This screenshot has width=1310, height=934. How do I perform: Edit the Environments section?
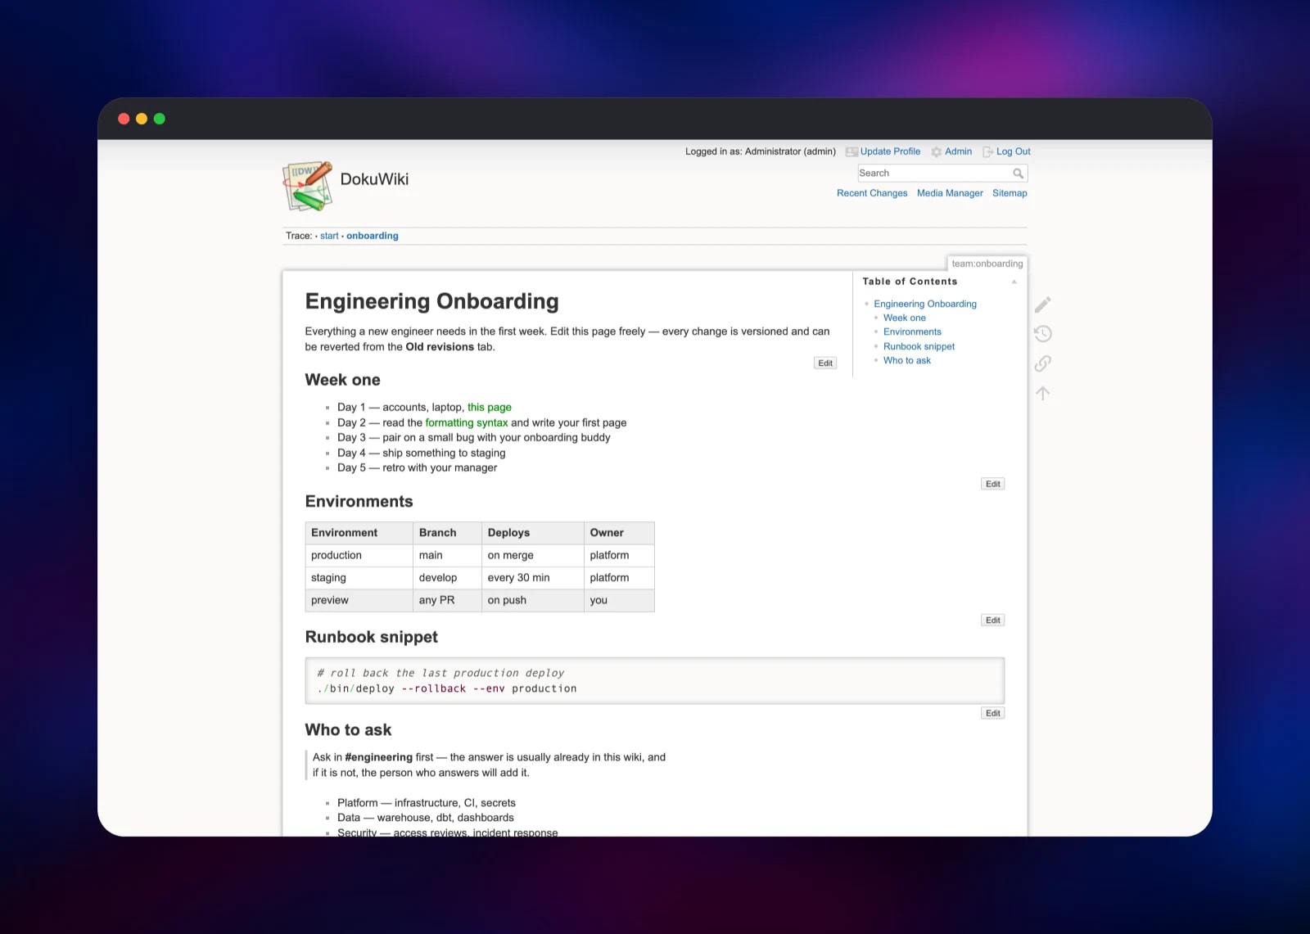(992, 620)
